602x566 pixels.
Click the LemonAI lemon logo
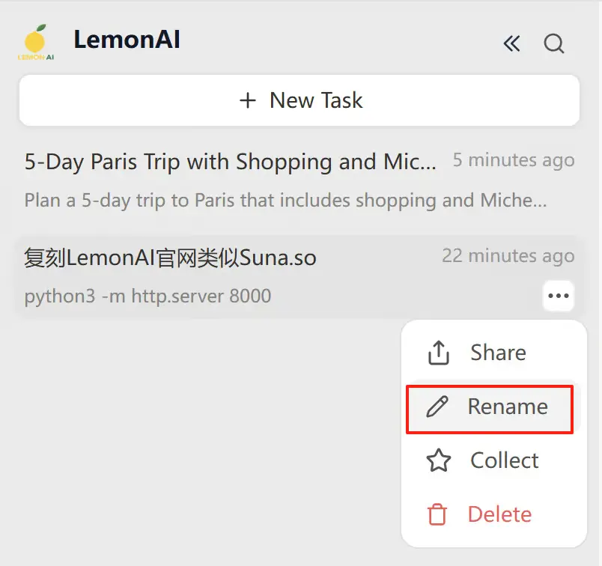click(x=36, y=43)
